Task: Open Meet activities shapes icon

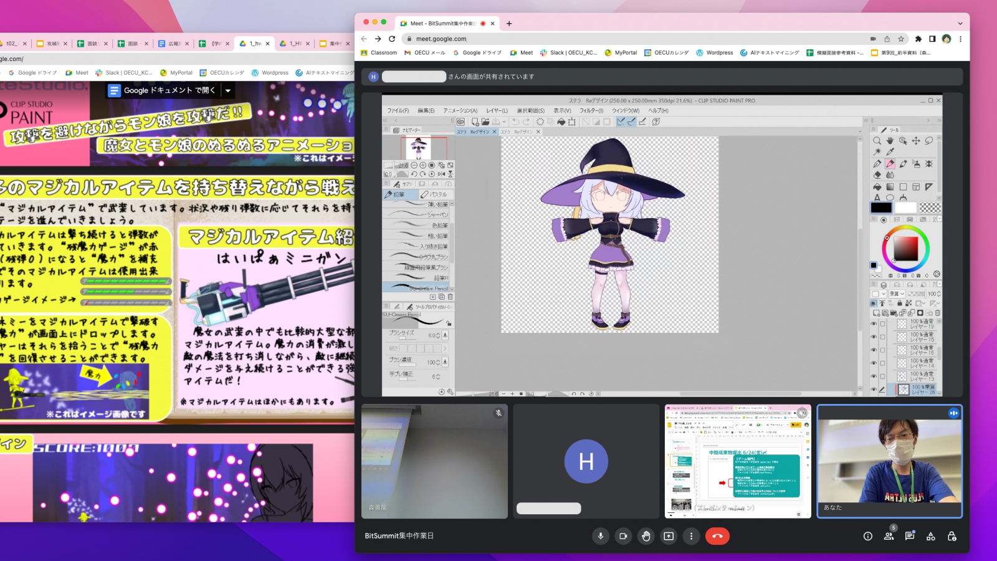Action: pos(931,536)
